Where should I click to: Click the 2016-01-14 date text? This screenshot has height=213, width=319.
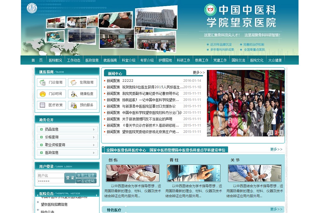[192, 81]
